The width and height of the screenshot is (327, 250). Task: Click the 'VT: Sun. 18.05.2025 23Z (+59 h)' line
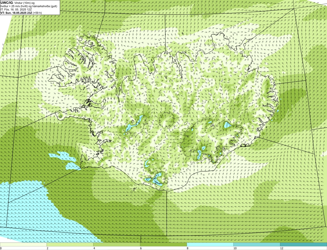click(21, 13)
